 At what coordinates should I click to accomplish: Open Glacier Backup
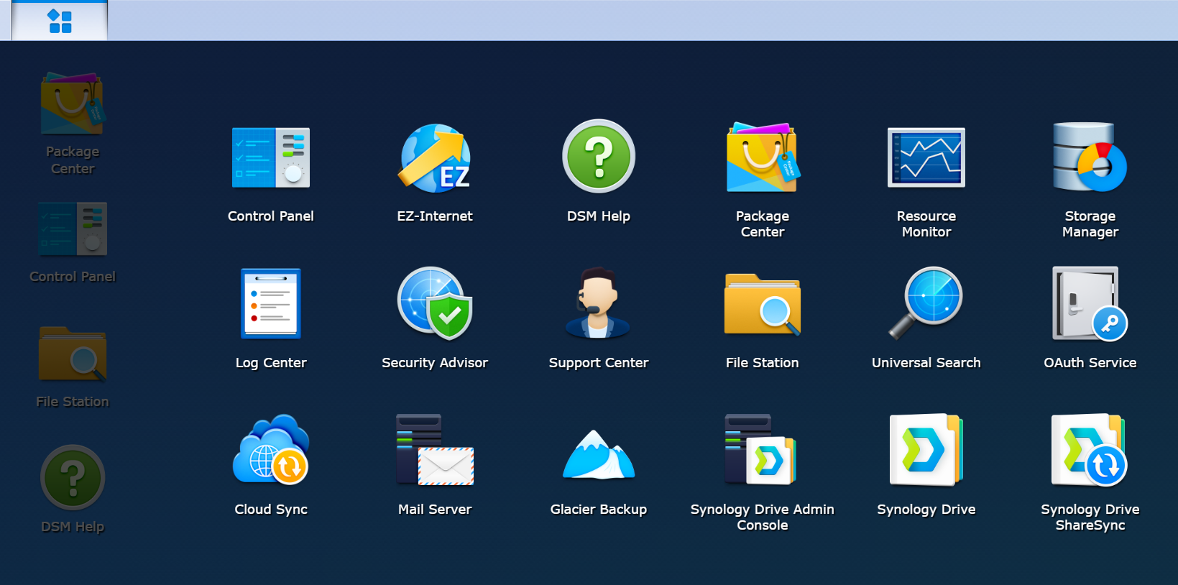[599, 454]
